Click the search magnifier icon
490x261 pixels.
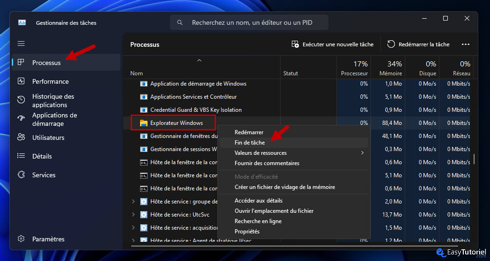pos(180,22)
